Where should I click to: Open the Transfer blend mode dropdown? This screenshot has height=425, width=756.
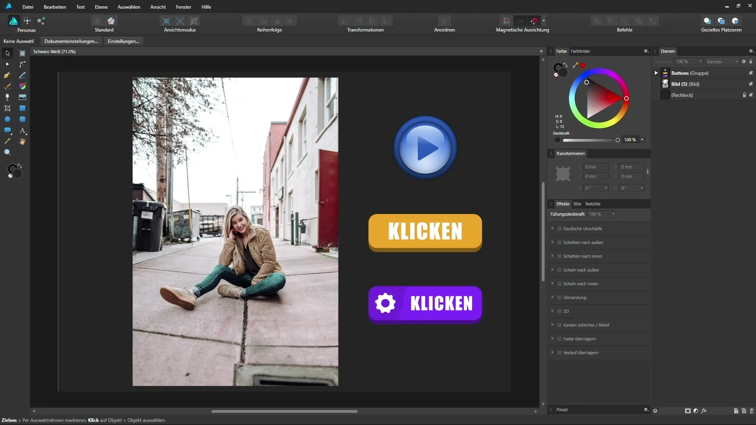(x=722, y=62)
